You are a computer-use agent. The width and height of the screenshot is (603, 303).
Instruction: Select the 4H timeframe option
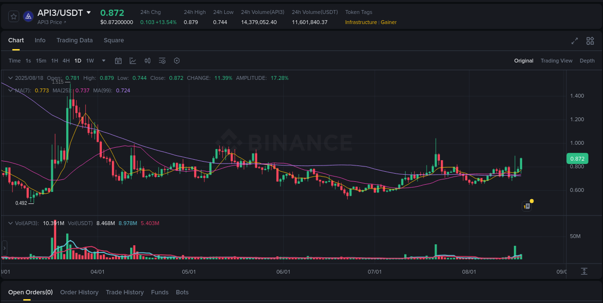[66, 61]
